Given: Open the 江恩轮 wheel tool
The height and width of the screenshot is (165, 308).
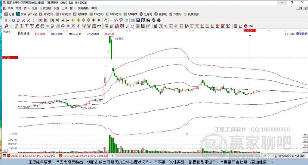Looking at the screenshot, I should point(146,14).
